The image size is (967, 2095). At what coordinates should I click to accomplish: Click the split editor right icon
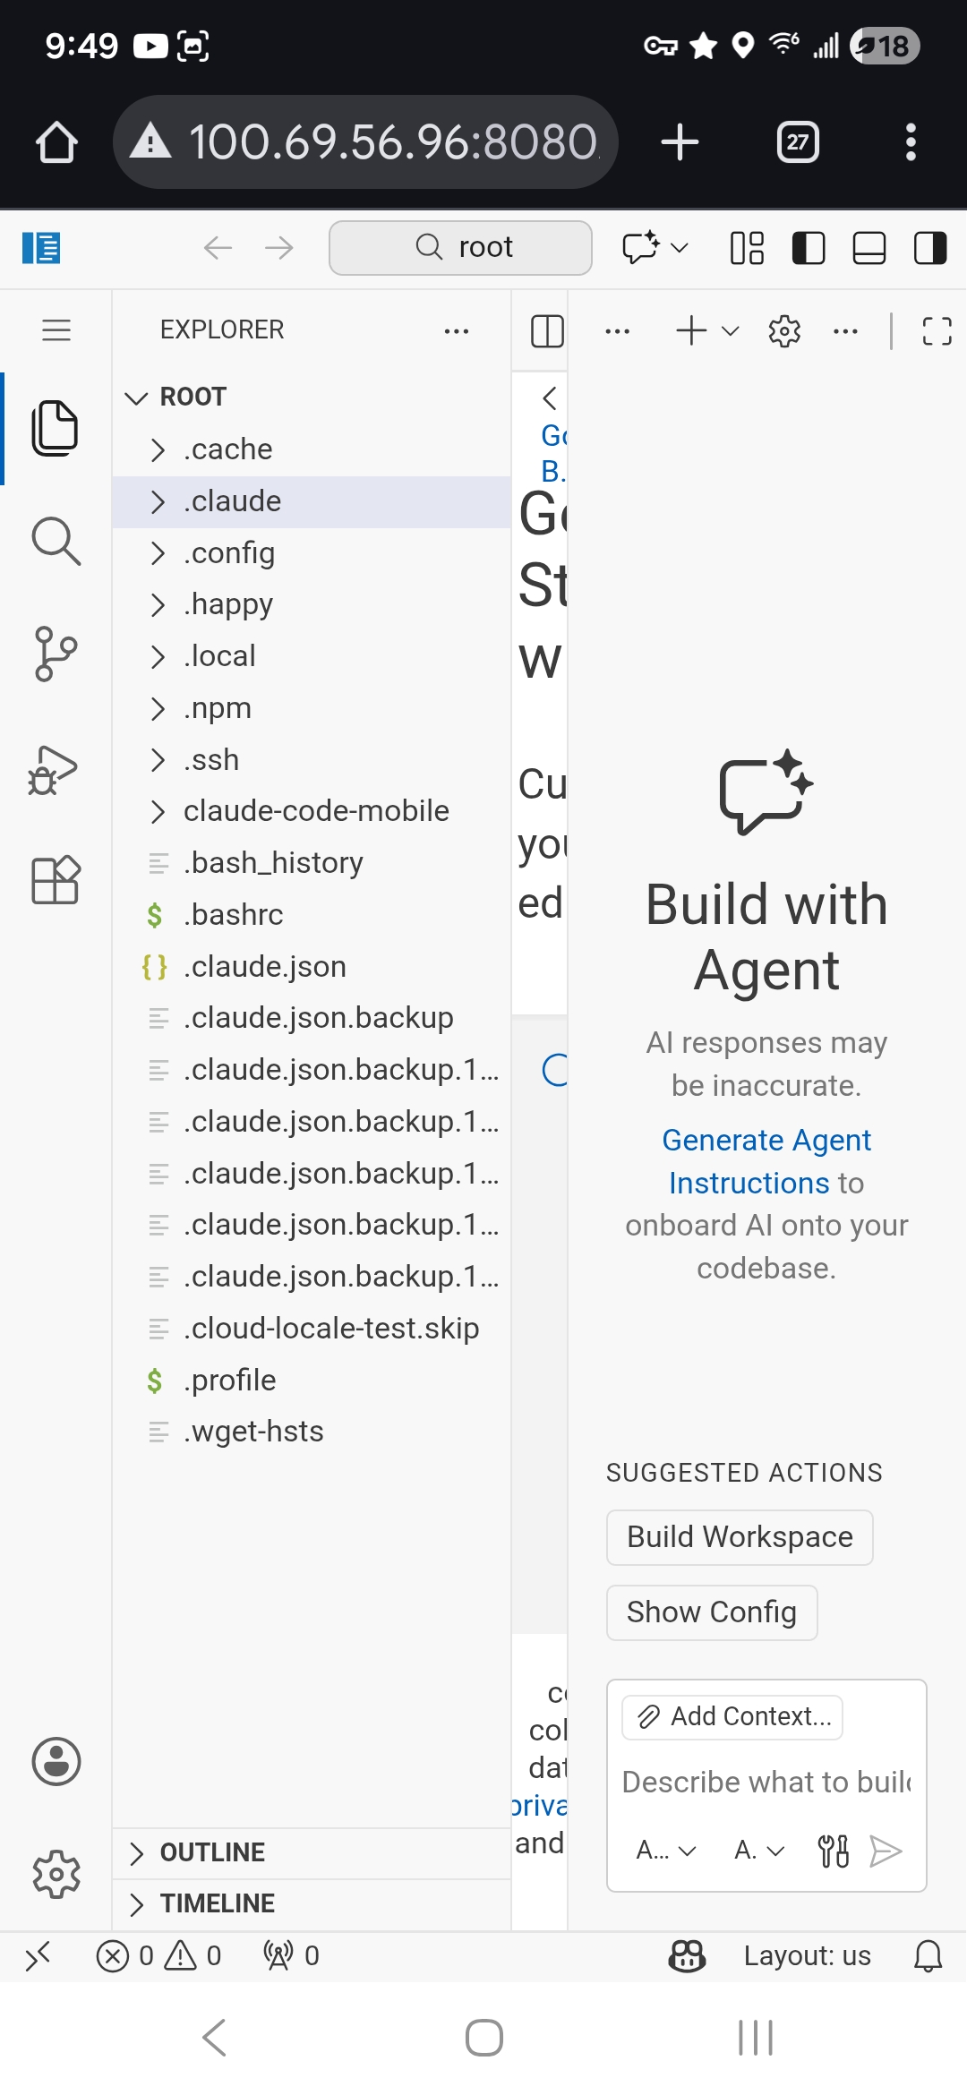tap(547, 331)
